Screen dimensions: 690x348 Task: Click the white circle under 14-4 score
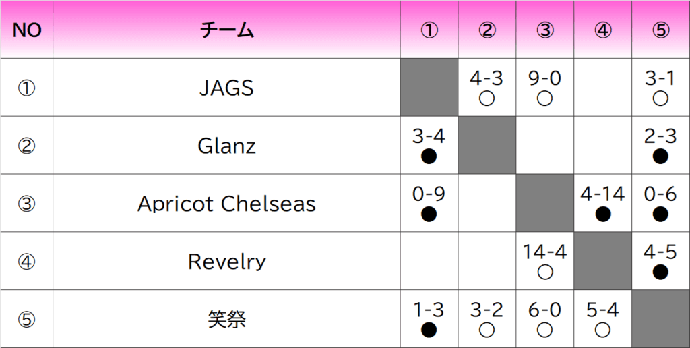click(545, 272)
